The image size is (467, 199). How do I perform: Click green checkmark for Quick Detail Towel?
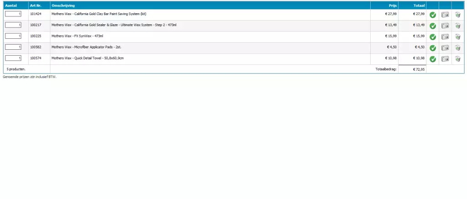point(433,59)
